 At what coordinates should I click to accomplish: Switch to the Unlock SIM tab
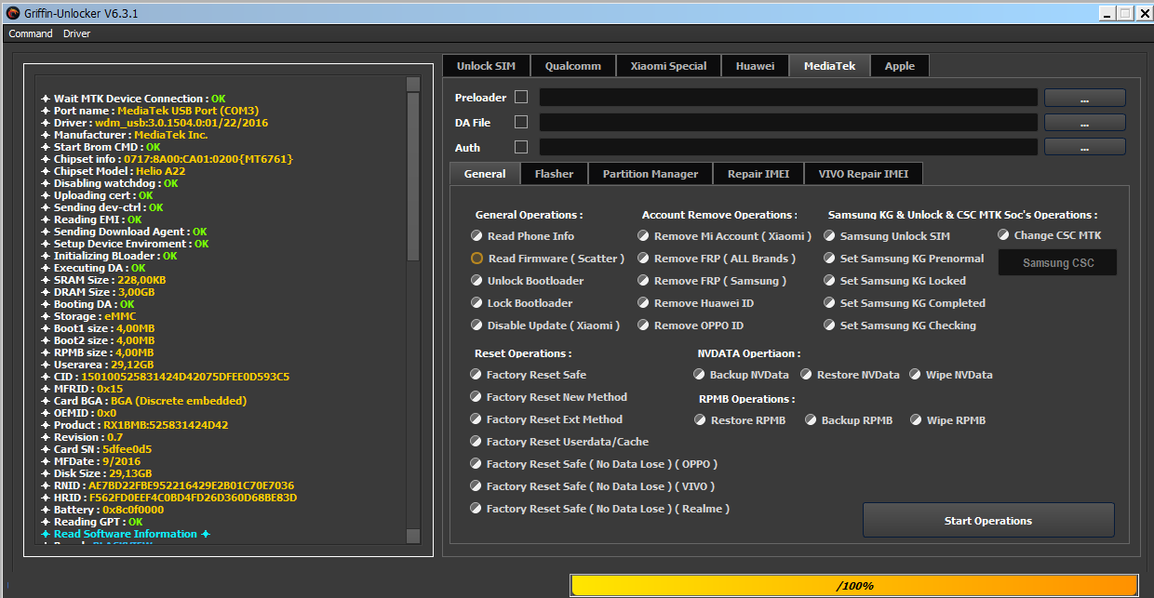[x=487, y=66]
